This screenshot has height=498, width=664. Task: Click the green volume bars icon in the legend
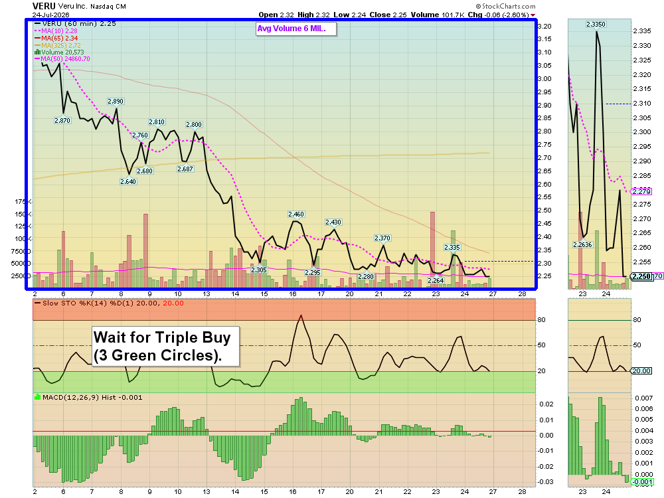[37, 52]
